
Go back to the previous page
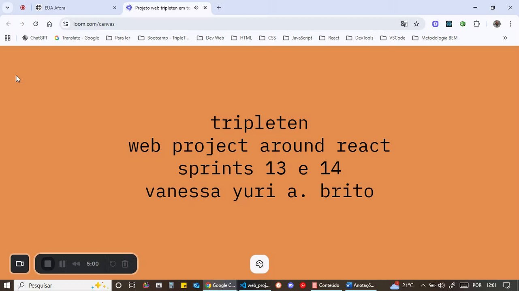point(9,24)
